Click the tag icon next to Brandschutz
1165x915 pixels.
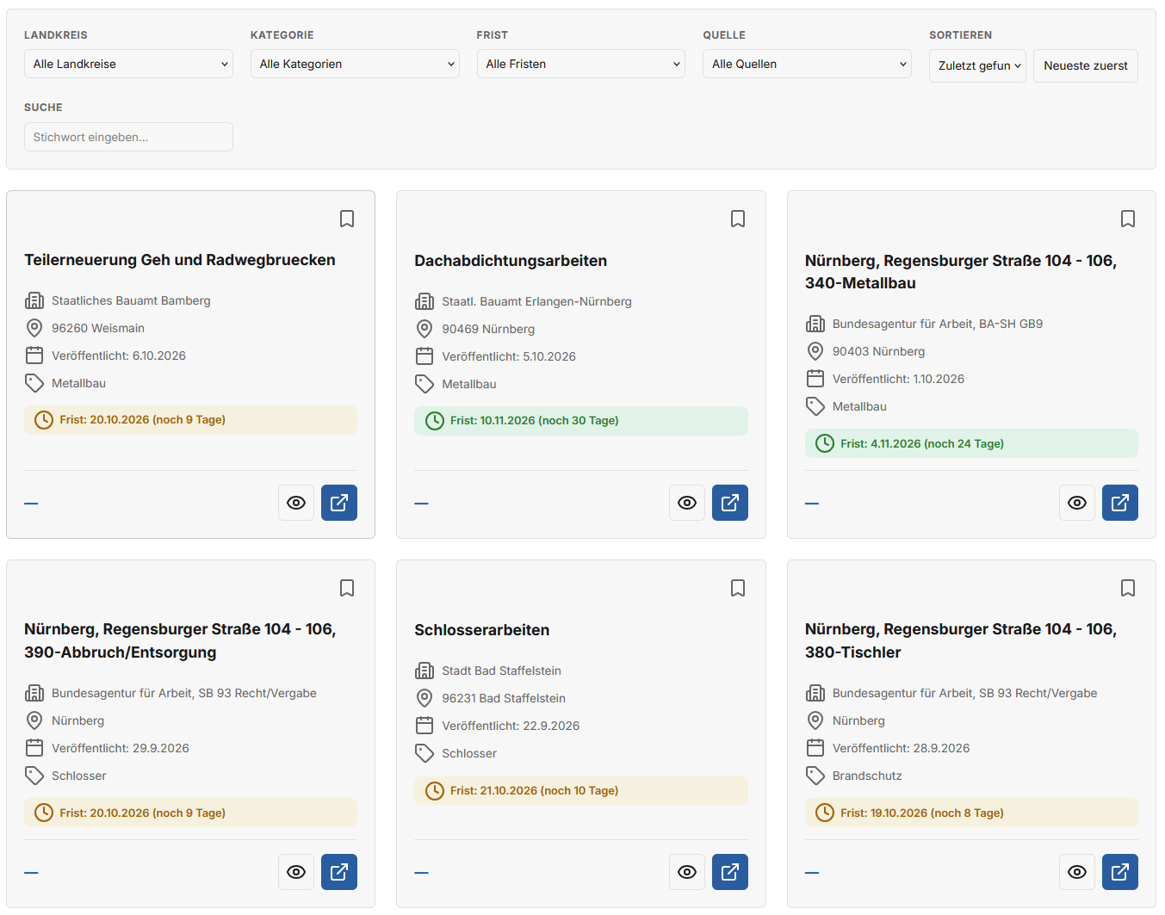coord(815,776)
